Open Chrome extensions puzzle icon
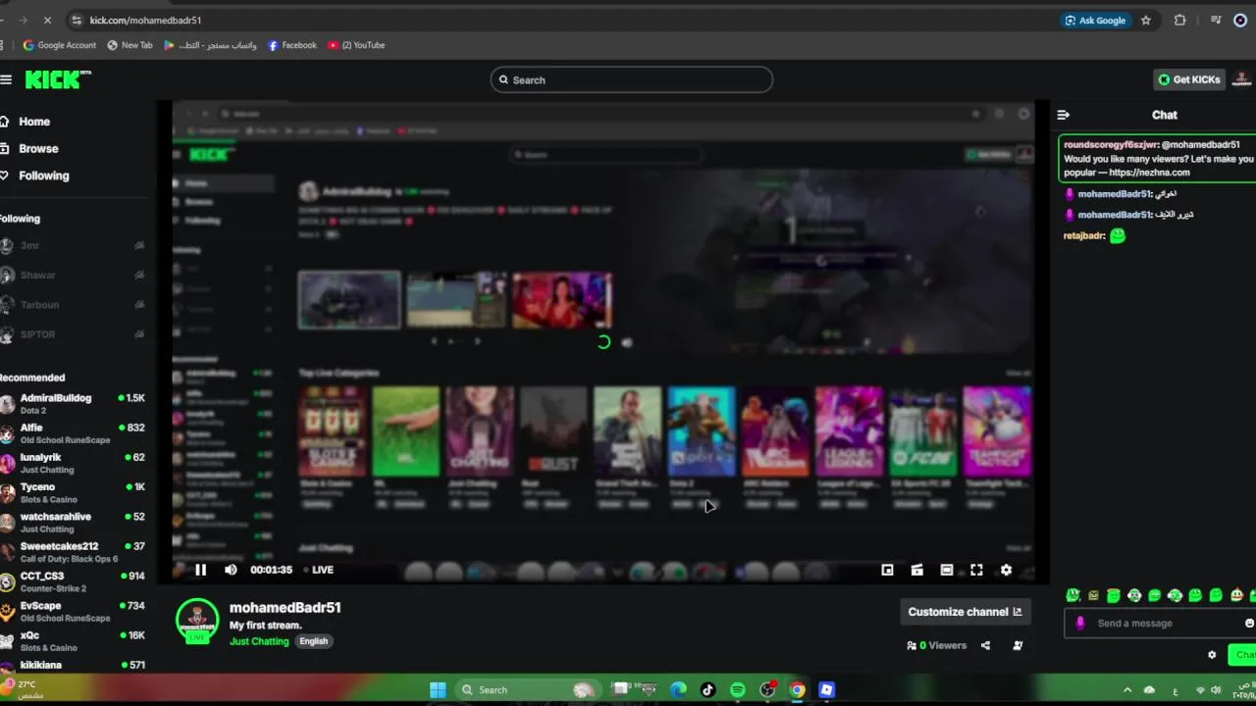1256x706 pixels. [x=1179, y=20]
